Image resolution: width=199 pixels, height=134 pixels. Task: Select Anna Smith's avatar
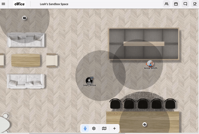150,64
